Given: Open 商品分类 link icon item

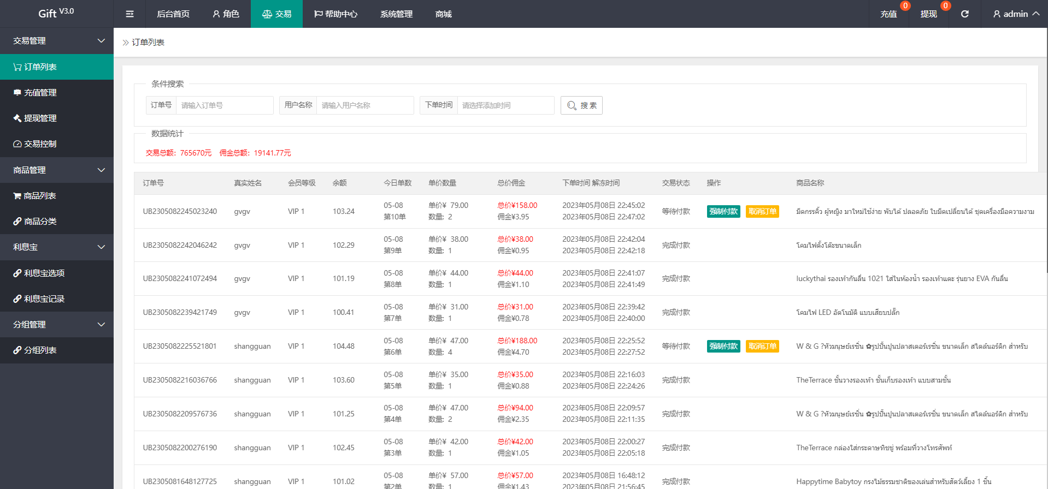Looking at the screenshot, I should pos(40,222).
